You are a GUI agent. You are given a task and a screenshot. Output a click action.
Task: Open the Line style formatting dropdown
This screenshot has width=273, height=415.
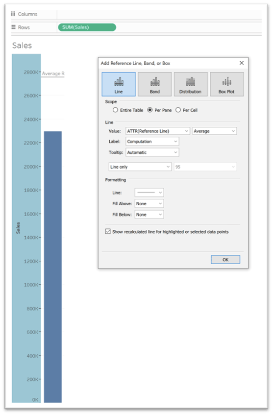coord(149,193)
